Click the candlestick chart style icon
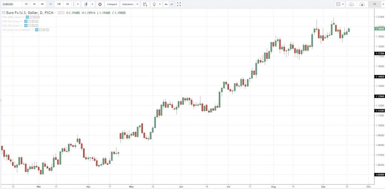This screenshot has width=385, height=189. (x=86, y=4)
